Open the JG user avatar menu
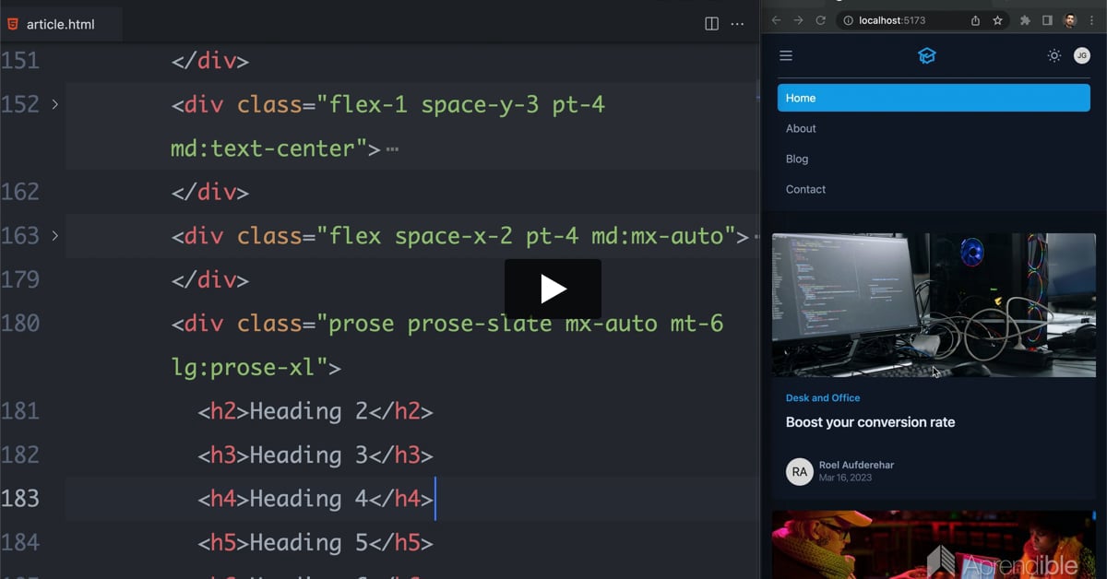The image size is (1107, 579). pos(1082,56)
